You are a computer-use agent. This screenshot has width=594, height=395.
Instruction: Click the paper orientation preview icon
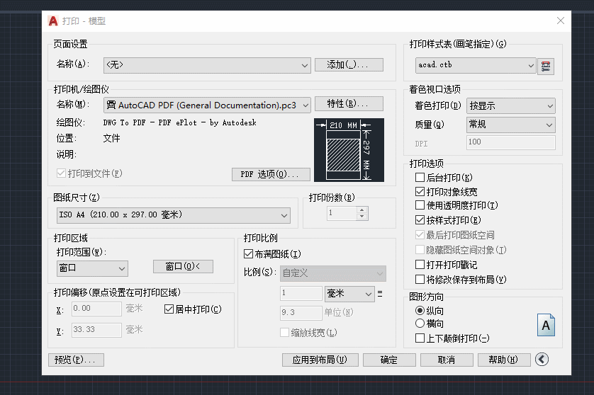[x=546, y=325]
